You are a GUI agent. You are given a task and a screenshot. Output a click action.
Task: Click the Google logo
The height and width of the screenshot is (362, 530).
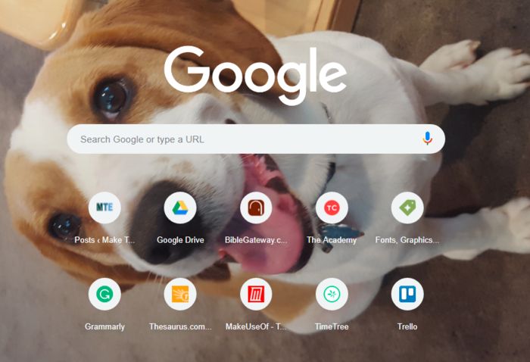[256, 75]
